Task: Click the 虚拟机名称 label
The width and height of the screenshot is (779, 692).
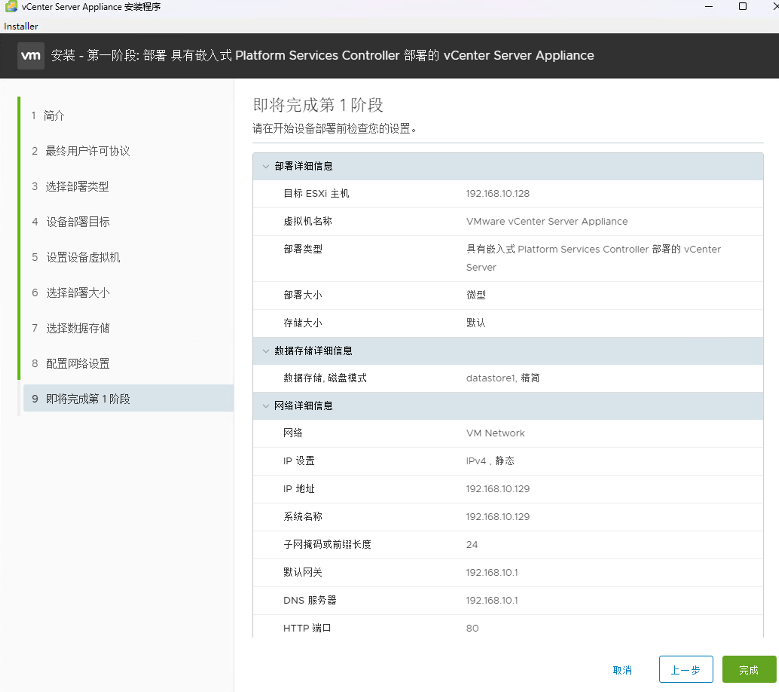Action: point(307,222)
